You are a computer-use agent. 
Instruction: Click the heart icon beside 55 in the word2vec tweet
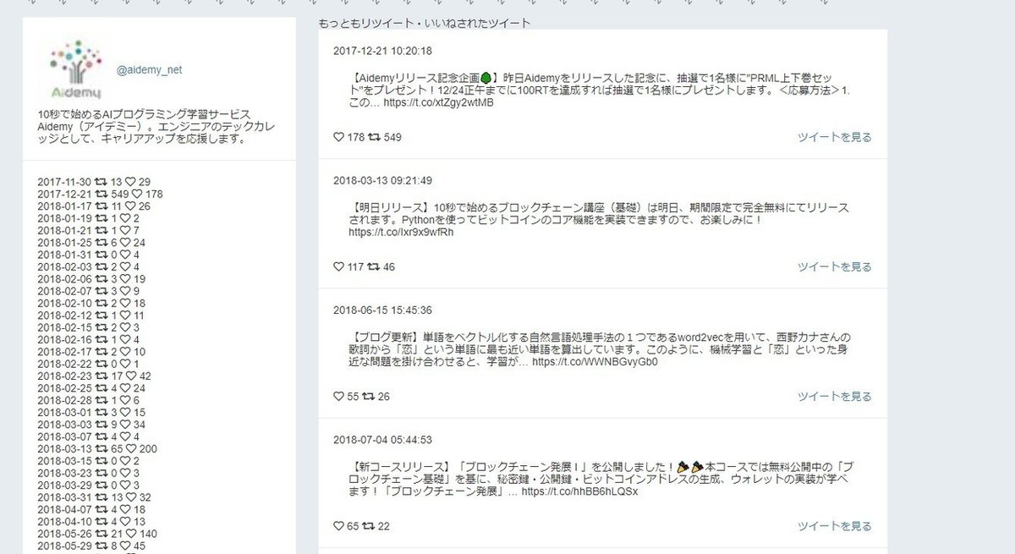click(x=339, y=397)
